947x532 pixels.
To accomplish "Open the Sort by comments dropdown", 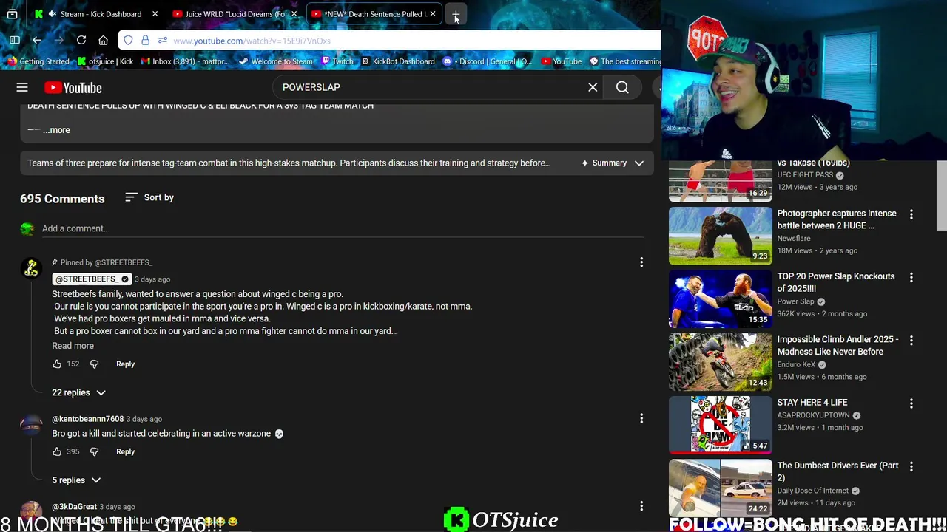I will (x=149, y=197).
